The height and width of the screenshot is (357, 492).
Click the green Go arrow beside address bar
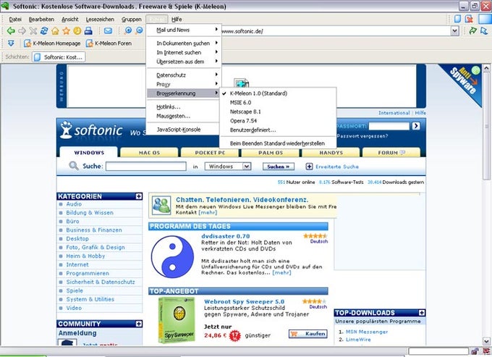[x=472, y=30]
